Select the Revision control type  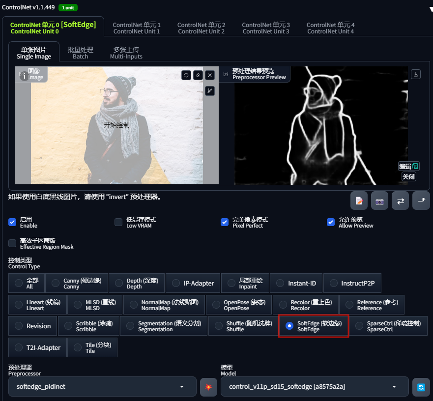pyautogui.click(x=32, y=326)
